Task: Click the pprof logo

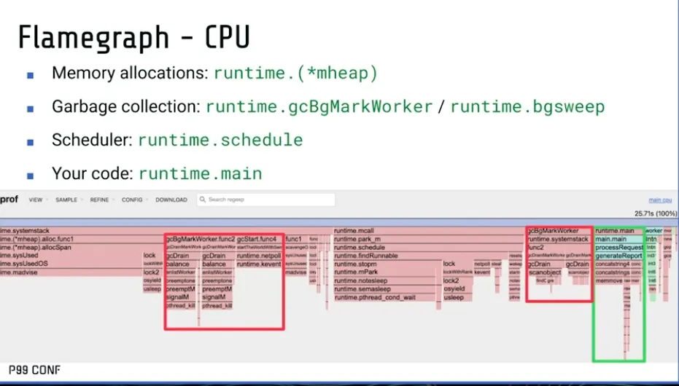Action: [9, 200]
